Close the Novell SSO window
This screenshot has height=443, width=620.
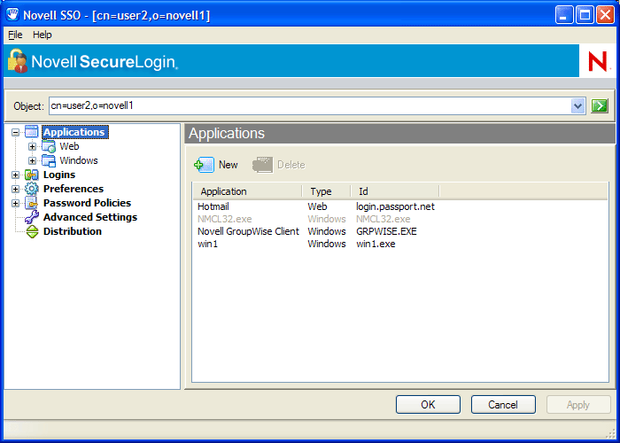click(605, 15)
